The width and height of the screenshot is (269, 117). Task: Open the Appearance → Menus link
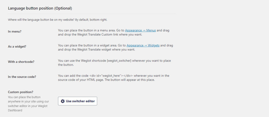pos(140,30)
